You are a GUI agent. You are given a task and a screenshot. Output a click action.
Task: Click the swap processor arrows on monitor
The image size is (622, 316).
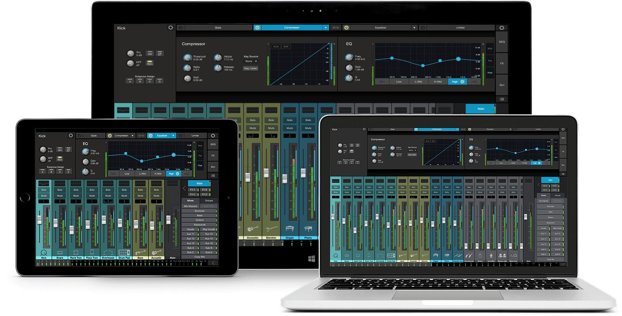pos(336,28)
